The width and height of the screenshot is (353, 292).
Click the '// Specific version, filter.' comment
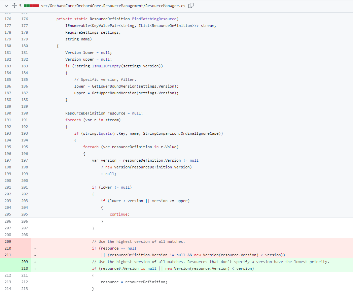[x=105, y=80]
